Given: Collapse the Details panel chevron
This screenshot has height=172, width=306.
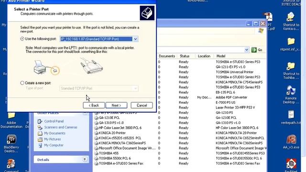Looking at the screenshot, I should tap(85, 159).
